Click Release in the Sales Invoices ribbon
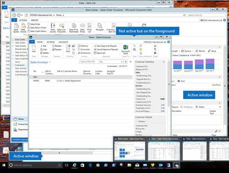Image resolution: width=229 pixels, height=173 pixels. click(57, 46)
